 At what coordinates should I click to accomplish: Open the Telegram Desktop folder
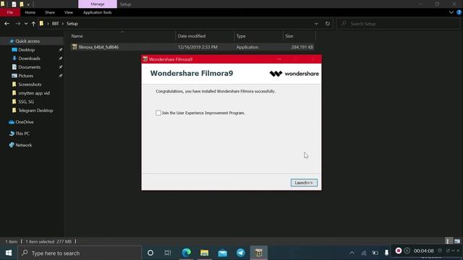35,110
